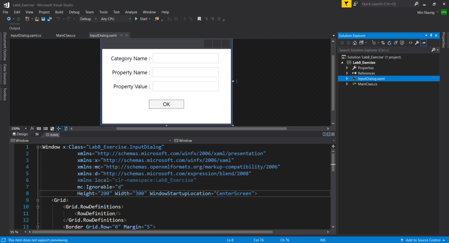Screen dimensions: 449x243
Task: Click the OK button in designer preview
Action: (x=166, y=104)
